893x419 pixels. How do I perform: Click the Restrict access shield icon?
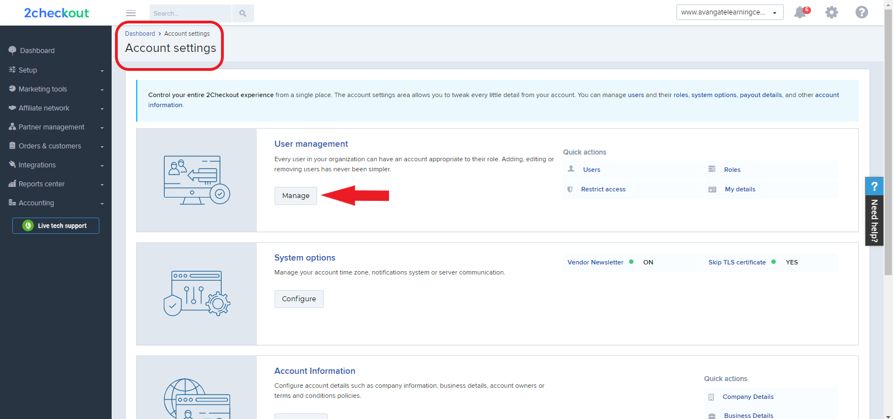tap(570, 189)
